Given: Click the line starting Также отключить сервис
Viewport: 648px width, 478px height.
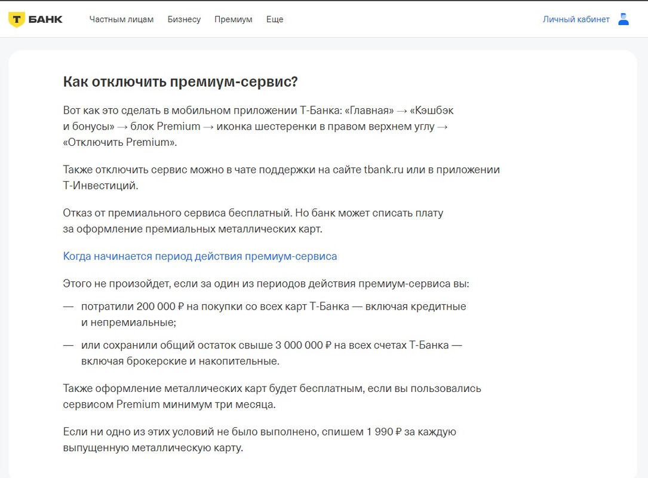Looking at the screenshot, I should click(281, 170).
